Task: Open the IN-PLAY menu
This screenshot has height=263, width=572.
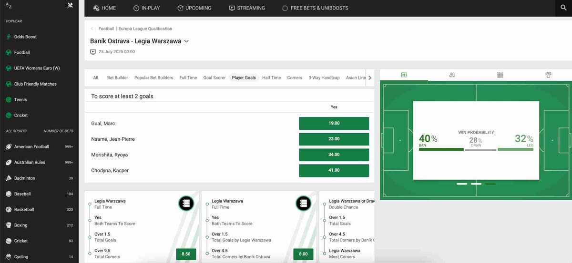Action: [146, 8]
